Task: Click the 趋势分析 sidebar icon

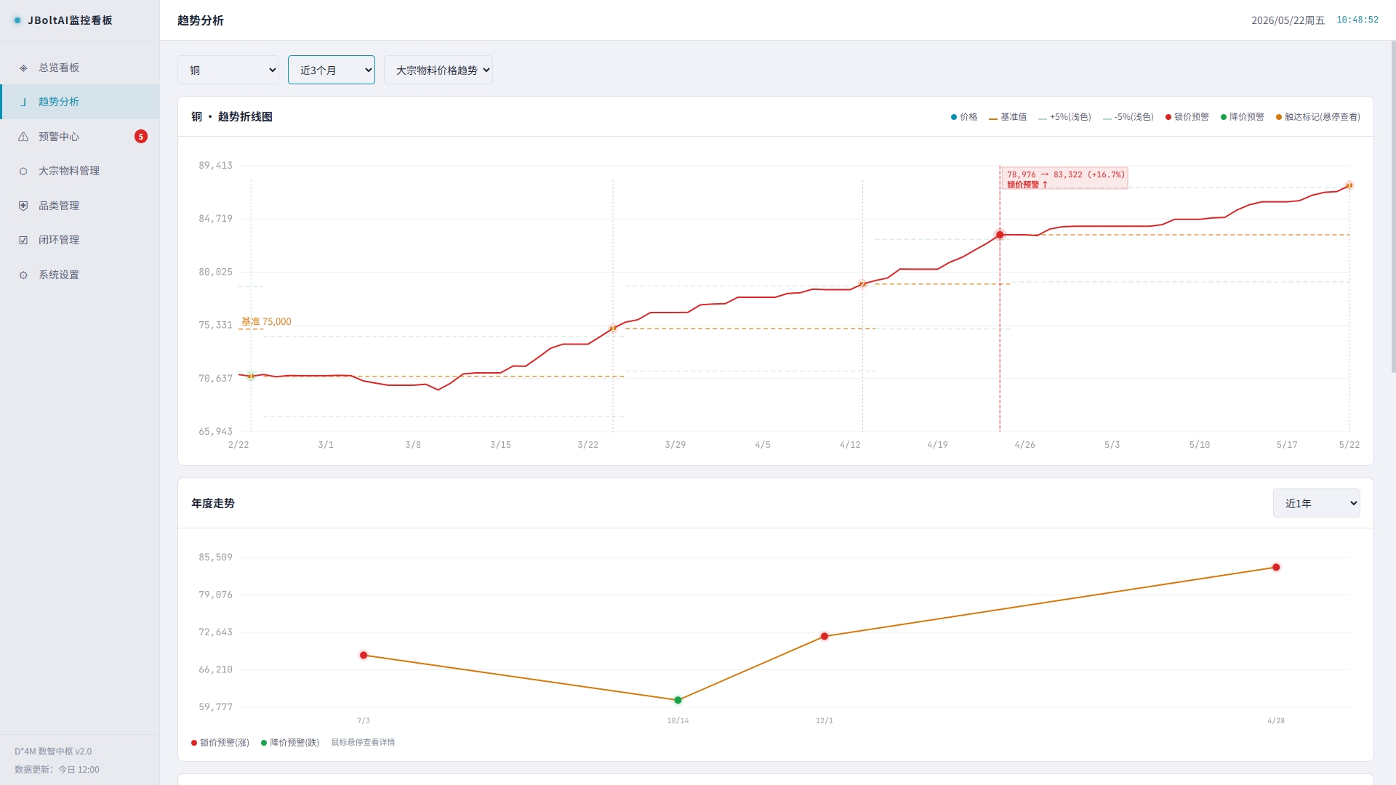Action: pyautogui.click(x=23, y=102)
